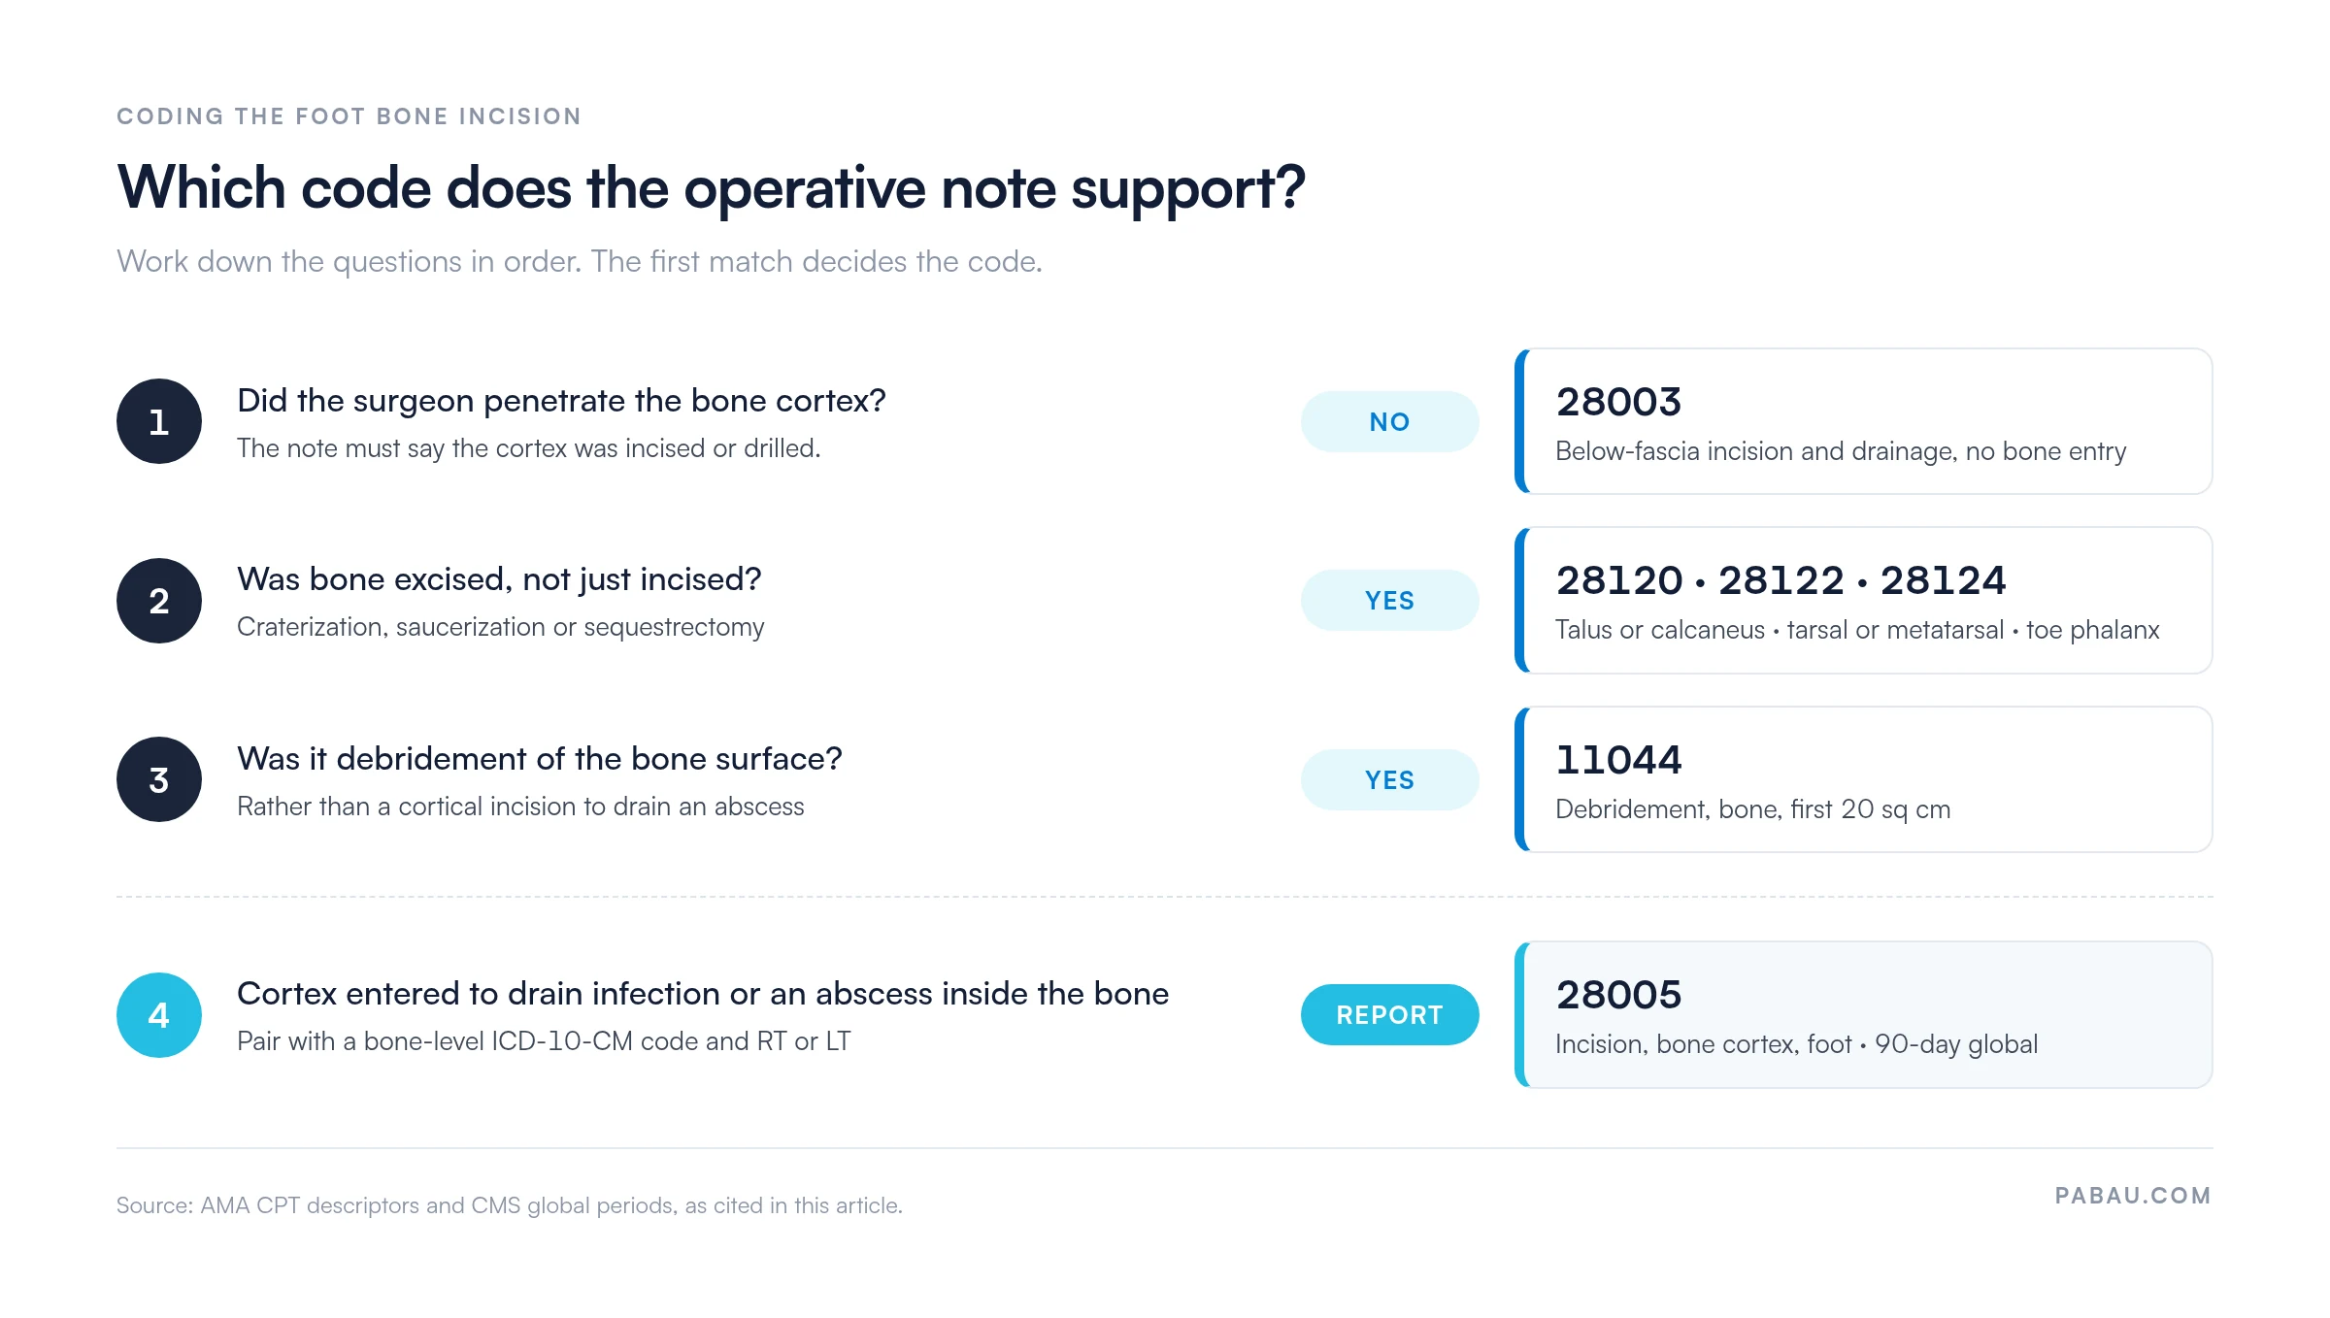Click "Was bone excised, not just incised?" question
2330x1318 pixels.
tap(499, 579)
